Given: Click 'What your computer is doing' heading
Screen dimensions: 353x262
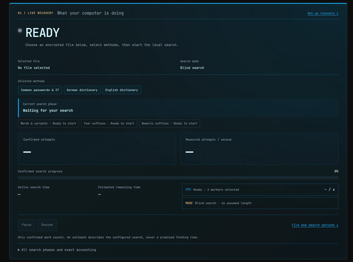Looking at the screenshot, I should (90, 13).
